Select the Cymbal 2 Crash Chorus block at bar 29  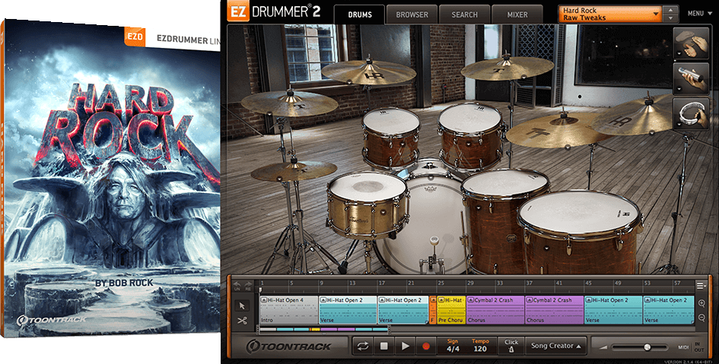(495, 310)
